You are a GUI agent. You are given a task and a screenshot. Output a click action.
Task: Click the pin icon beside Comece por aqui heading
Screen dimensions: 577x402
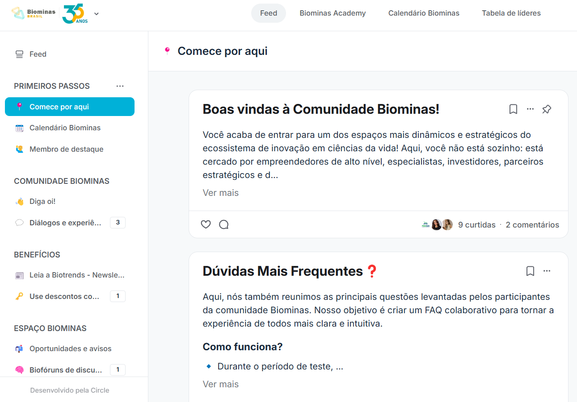pos(167,51)
